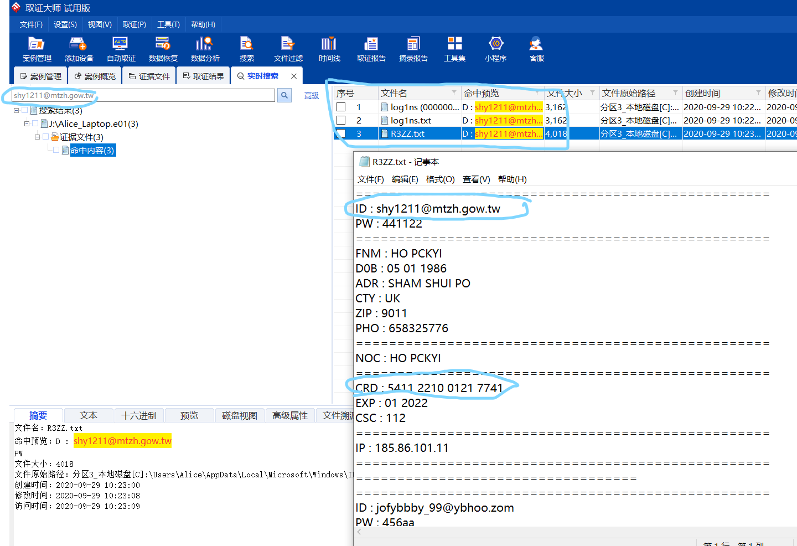The height and width of the screenshot is (546, 797).
Task: Start 自动取证 from the toolbar
Action: click(121, 49)
